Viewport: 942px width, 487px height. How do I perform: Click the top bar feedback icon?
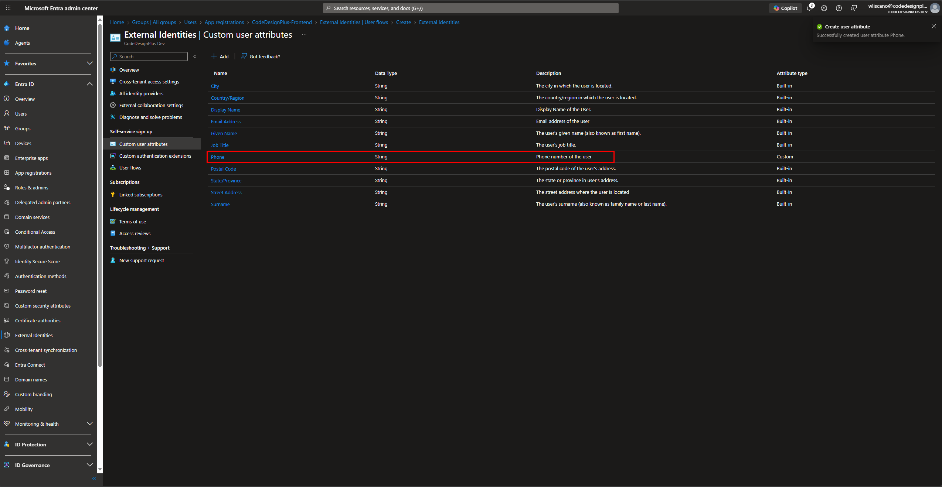tap(854, 8)
